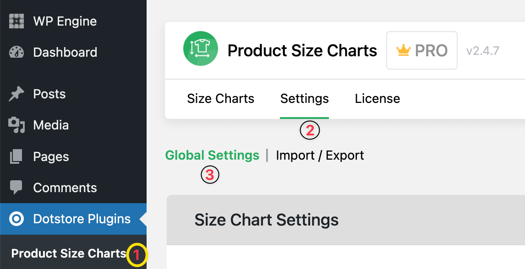Click the Posts pushpin icon
Screen dimensions: 525x269
[16, 94]
